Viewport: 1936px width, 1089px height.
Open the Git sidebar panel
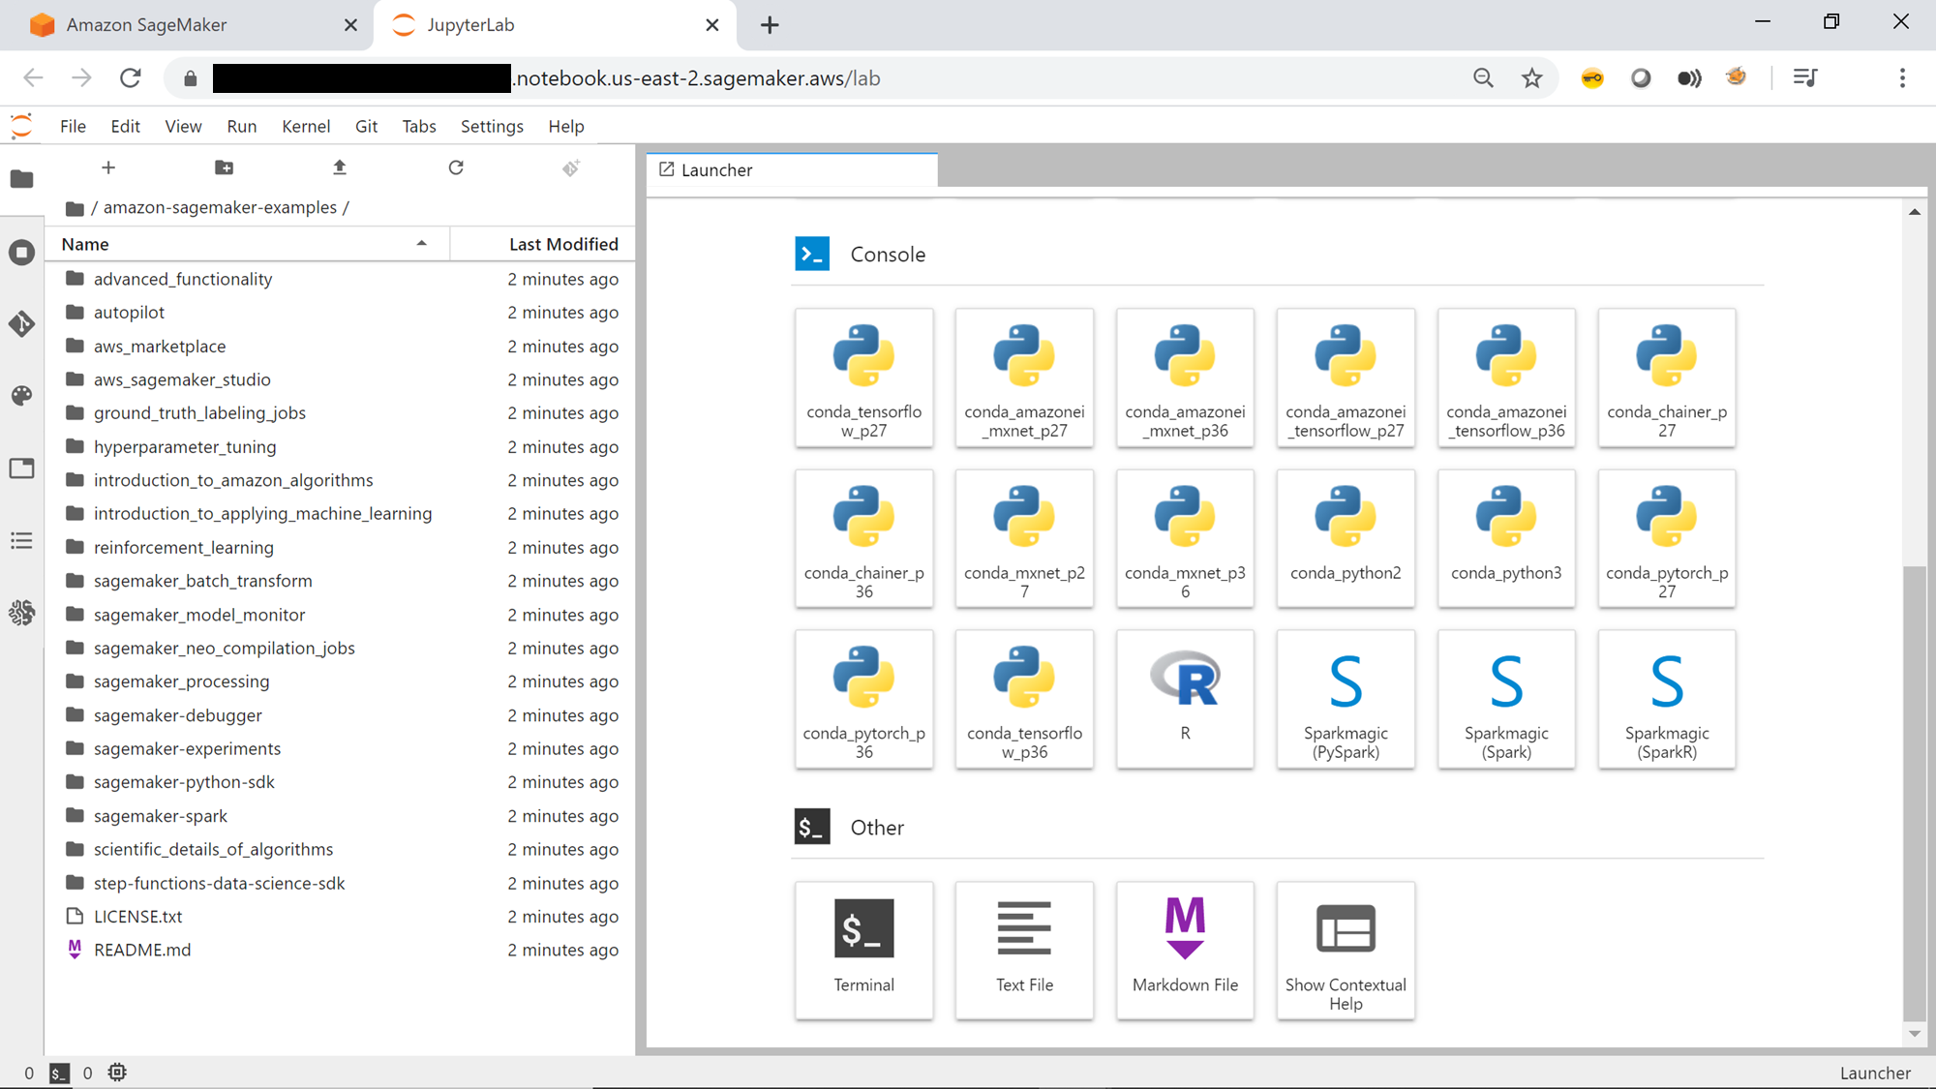coord(21,323)
